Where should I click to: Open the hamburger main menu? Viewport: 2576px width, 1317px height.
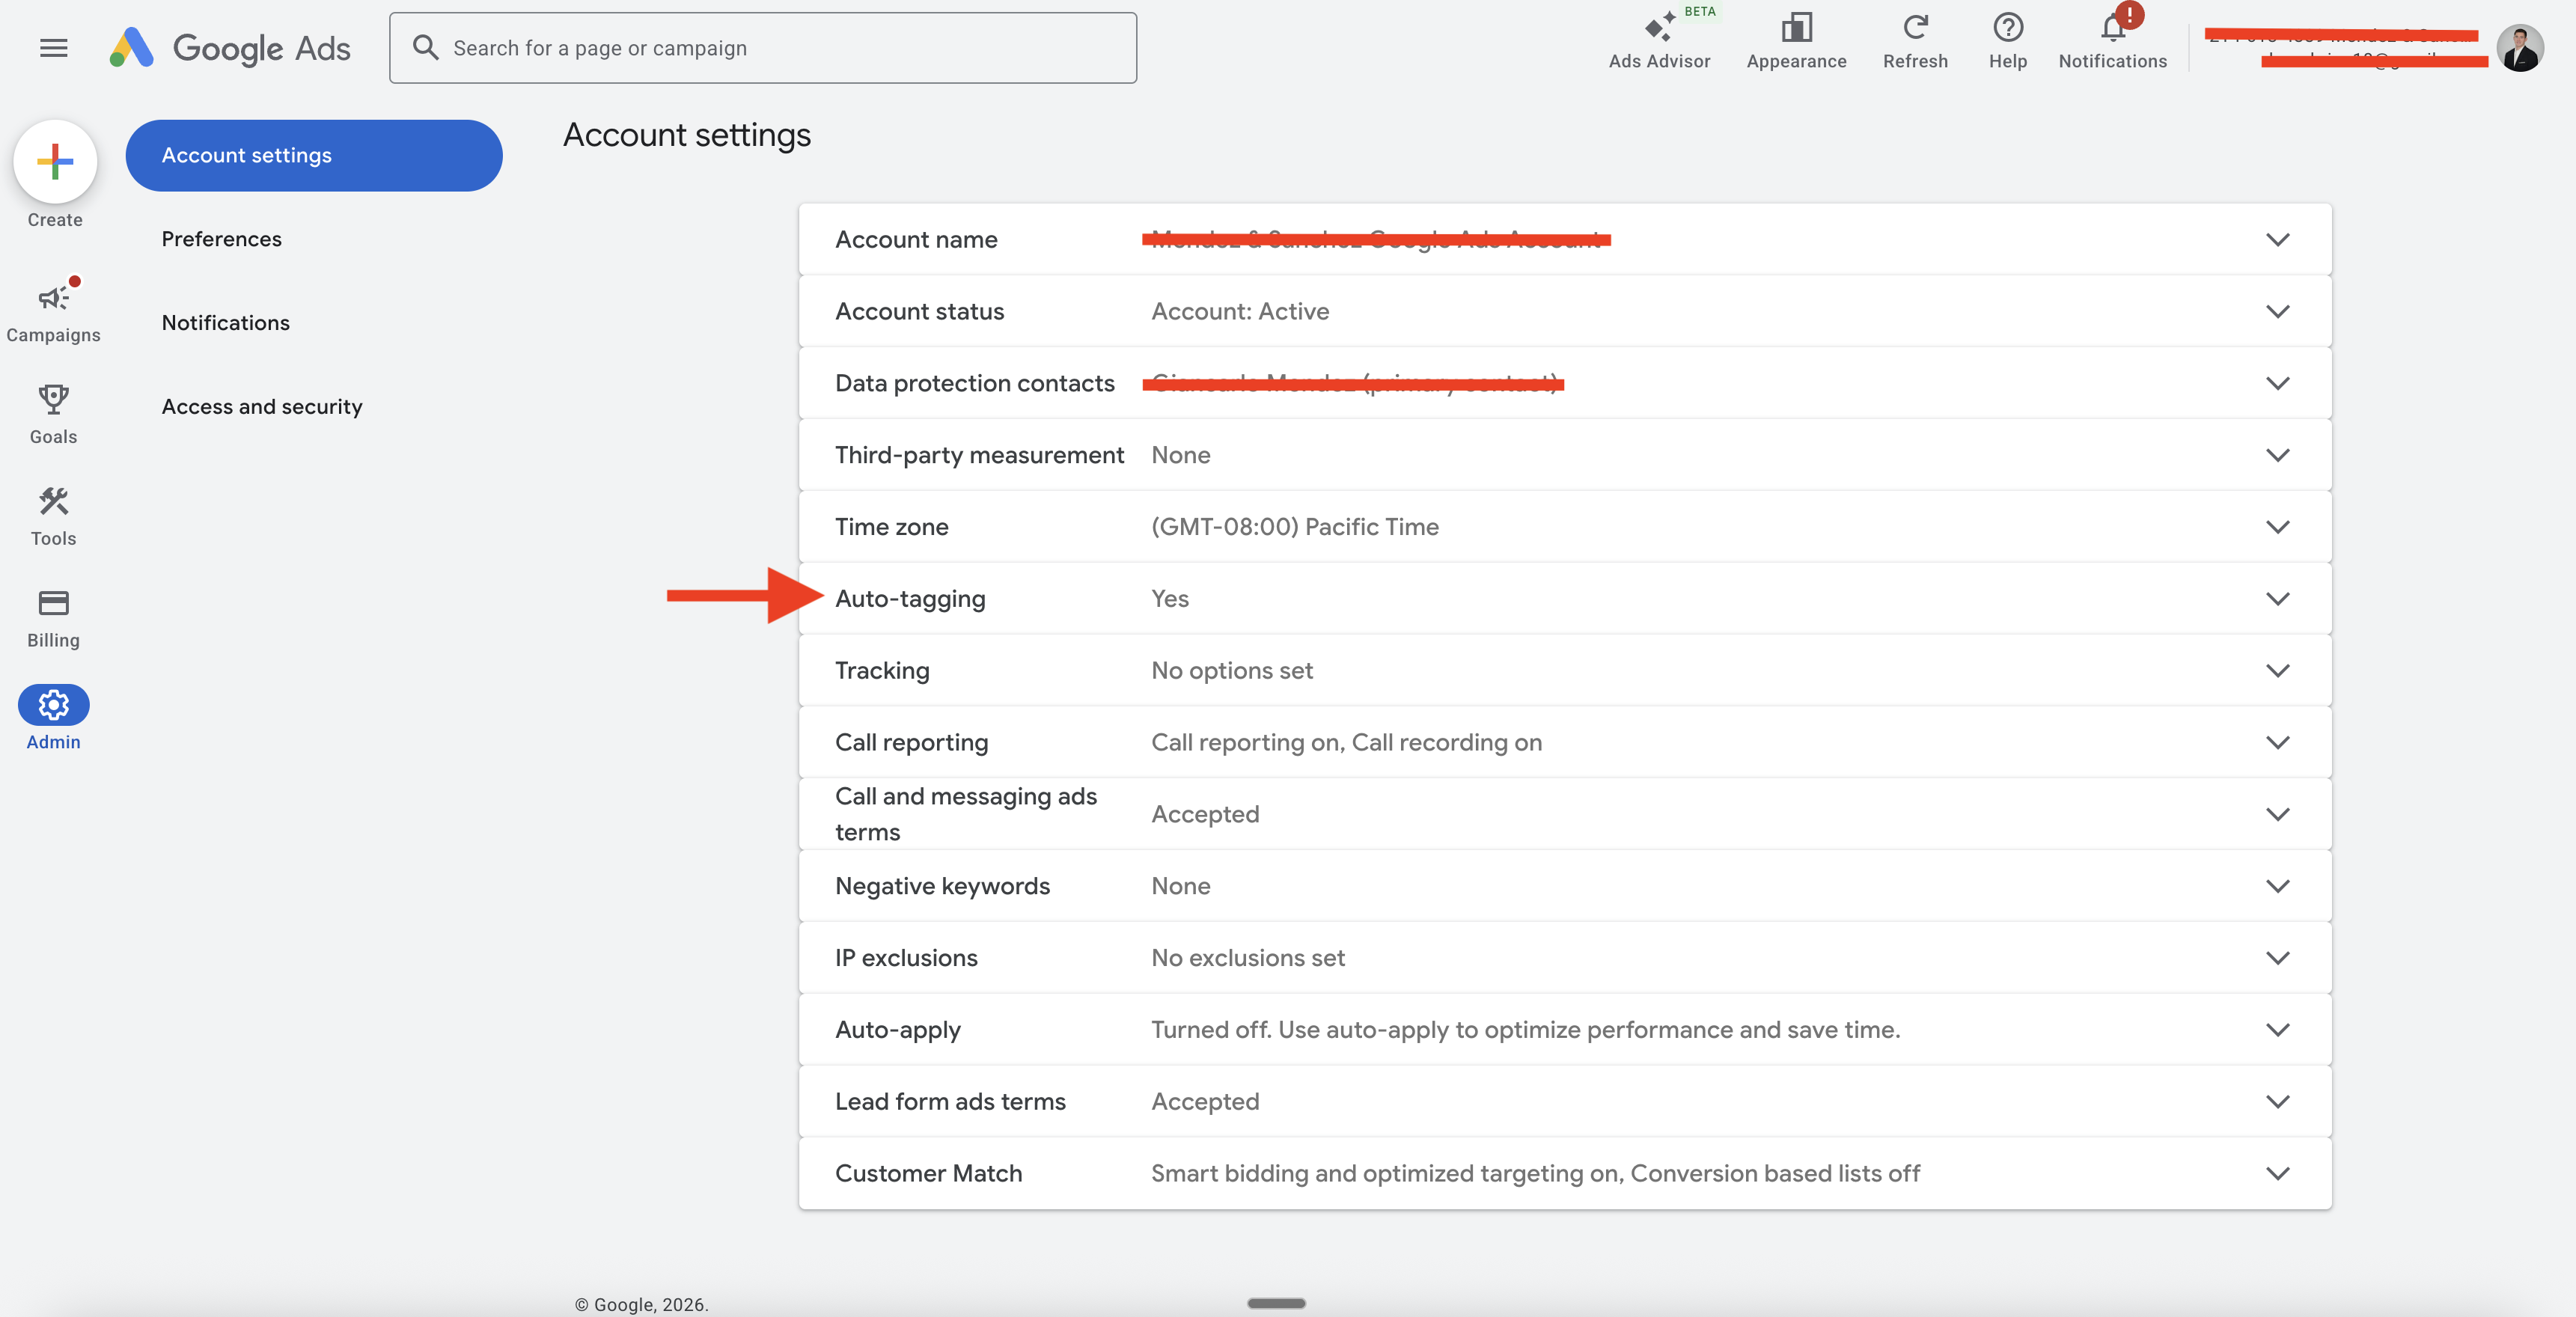(x=54, y=47)
